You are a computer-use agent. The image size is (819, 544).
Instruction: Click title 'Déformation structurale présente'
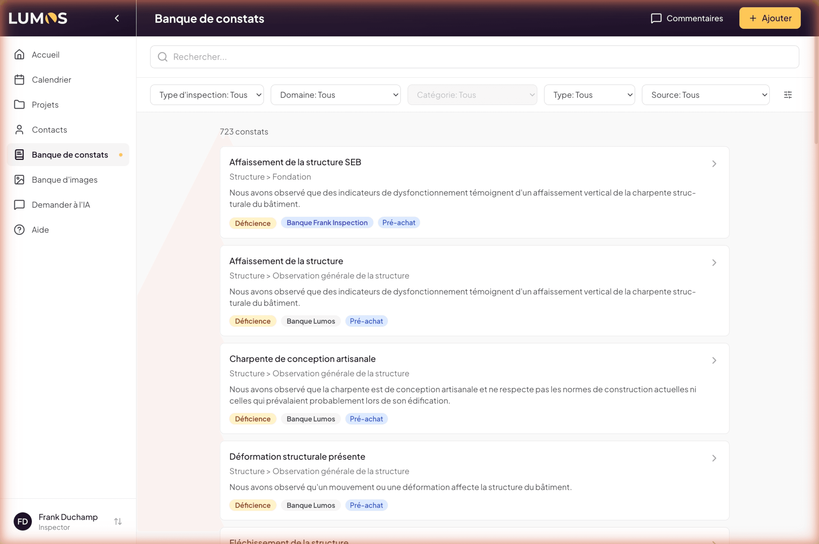pos(297,456)
